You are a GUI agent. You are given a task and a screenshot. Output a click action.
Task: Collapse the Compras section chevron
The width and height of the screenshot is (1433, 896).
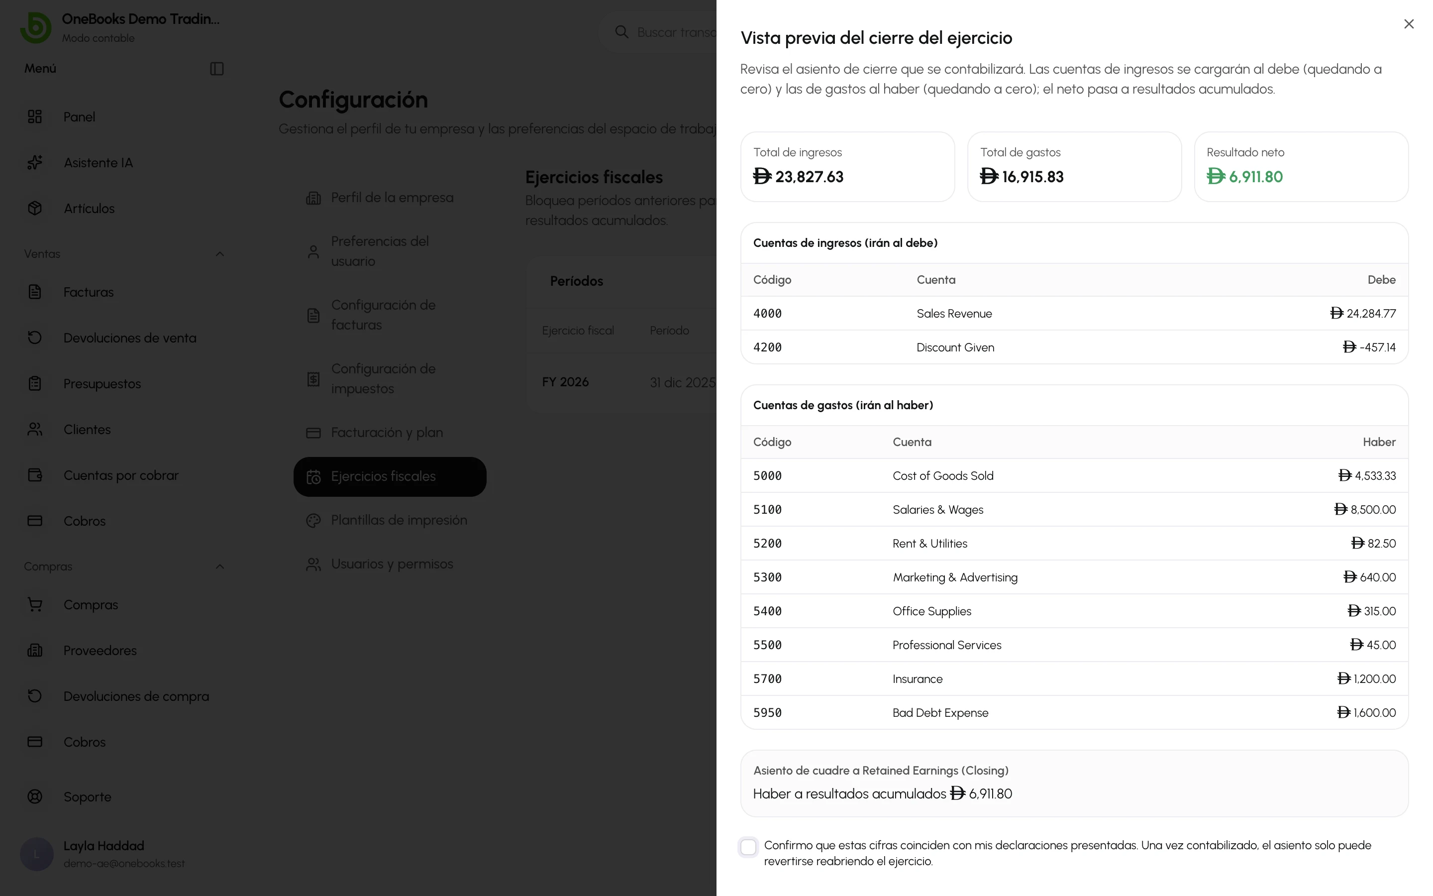click(x=220, y=566)
